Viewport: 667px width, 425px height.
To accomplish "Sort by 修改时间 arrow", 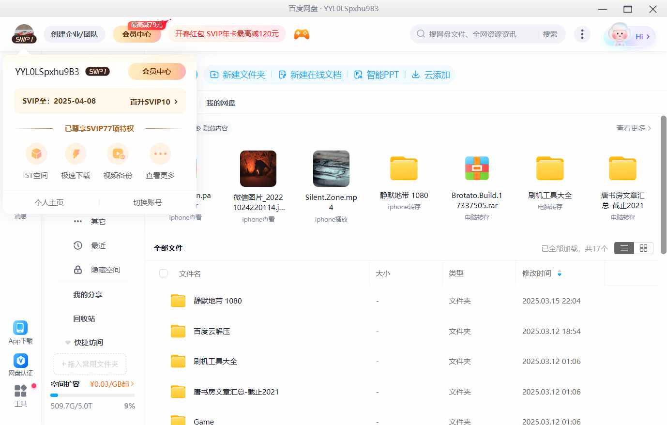I will tap(560, 273).
